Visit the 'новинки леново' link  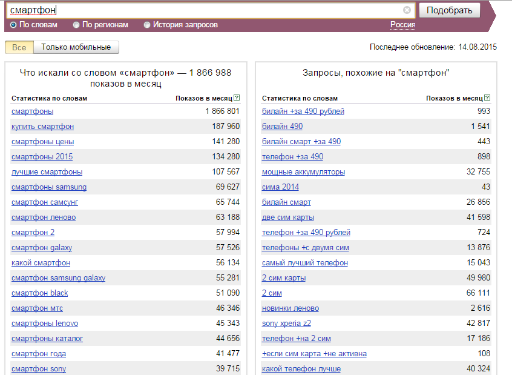point(290,308)
